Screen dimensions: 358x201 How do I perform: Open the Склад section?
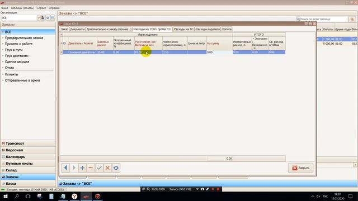coord(28,170)
